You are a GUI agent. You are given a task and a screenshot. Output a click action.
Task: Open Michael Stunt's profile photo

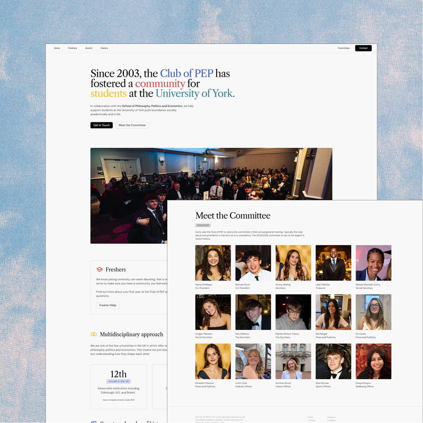[253, 263]
